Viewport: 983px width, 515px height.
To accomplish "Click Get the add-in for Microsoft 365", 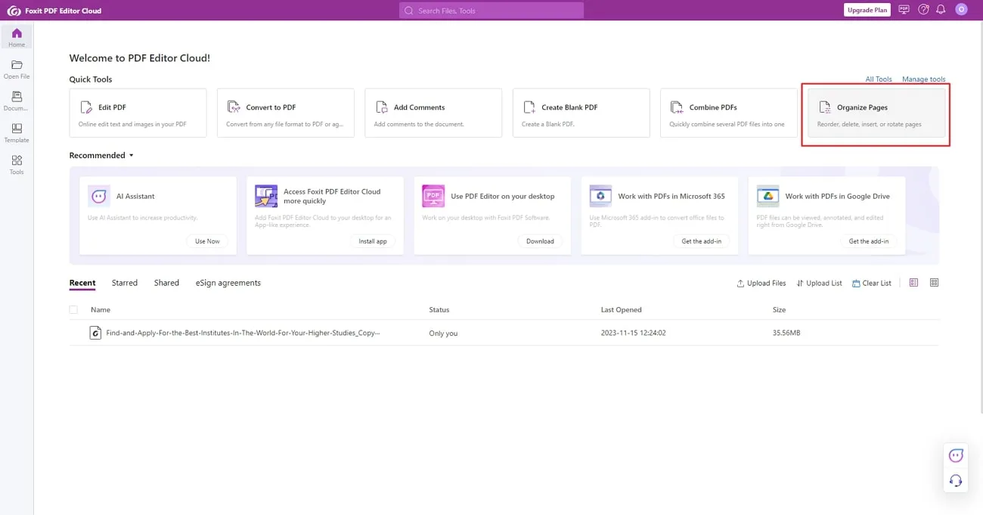I will [x=701, y=241].
